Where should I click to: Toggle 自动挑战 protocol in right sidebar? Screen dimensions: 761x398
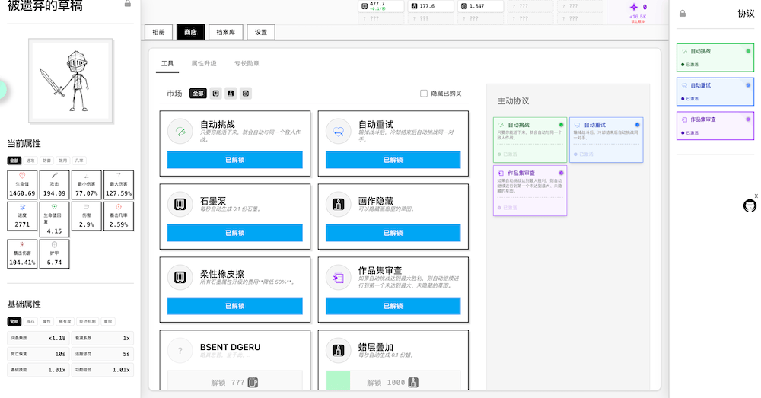[x=715, y=58]
